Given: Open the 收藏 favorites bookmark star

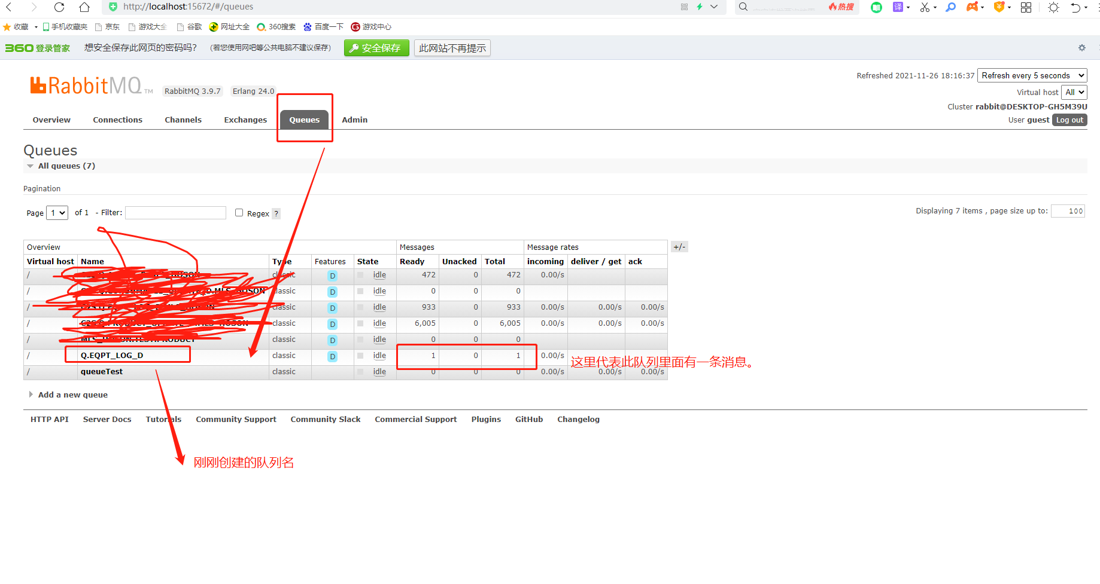Looking at the screenshot, I should 16,27.
